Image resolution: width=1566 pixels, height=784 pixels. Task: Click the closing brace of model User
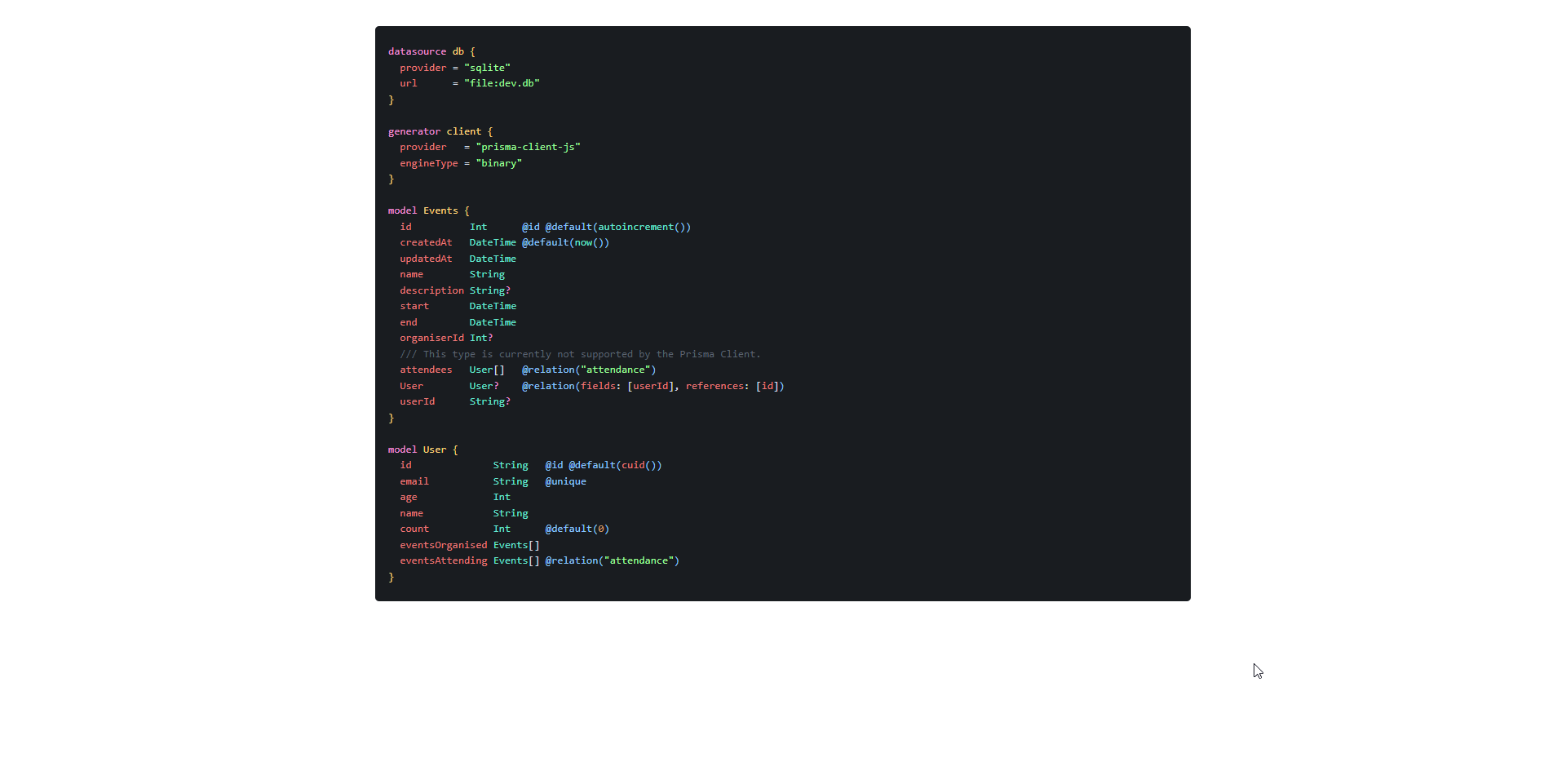point(391,577)
